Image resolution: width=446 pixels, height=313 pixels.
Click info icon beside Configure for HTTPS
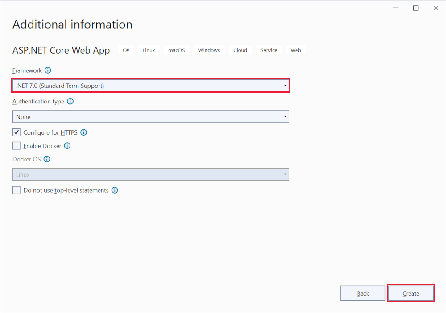[83, 132]
